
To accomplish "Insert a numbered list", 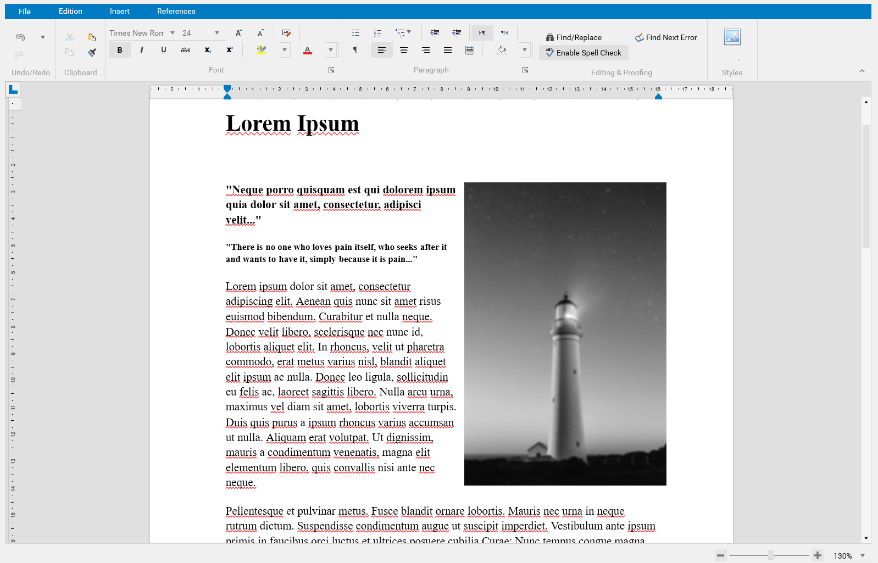I will tap(377, 33).
